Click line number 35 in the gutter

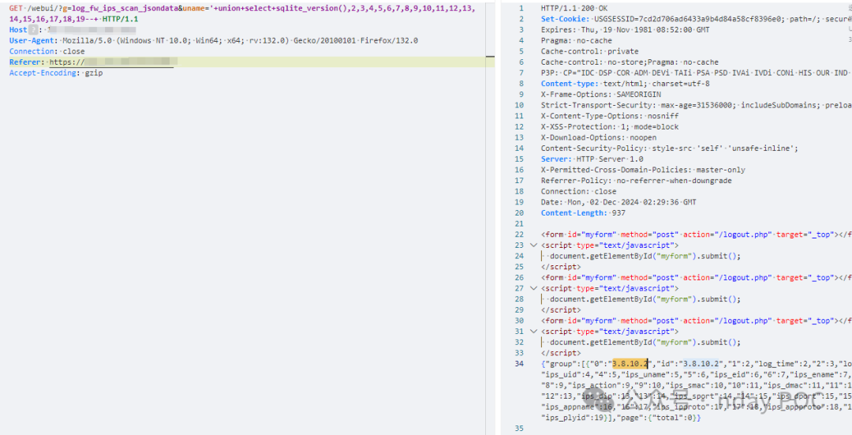(519, 429)
